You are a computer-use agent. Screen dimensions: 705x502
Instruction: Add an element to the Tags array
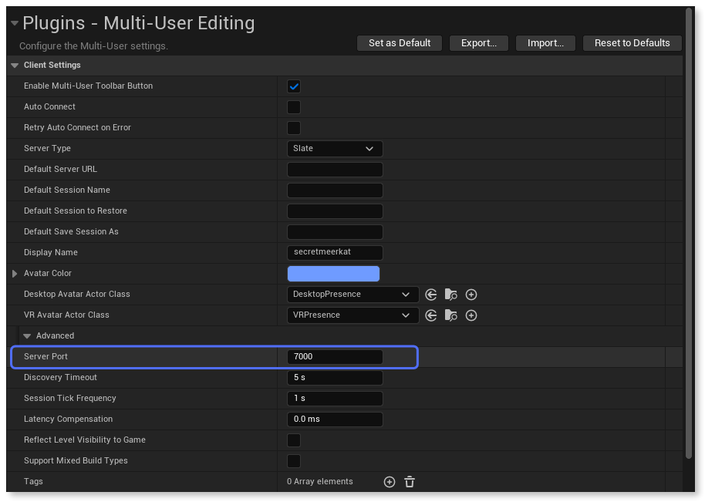pyautogui.click(x=390, y=482)
